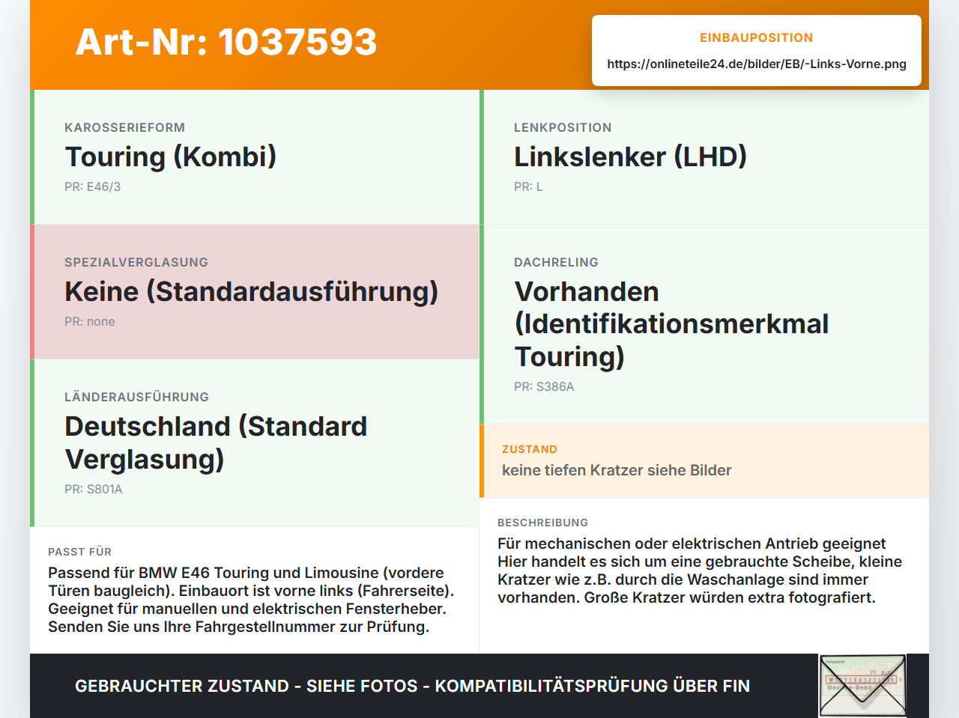Select the Touring (Kombi) Karosserieform card
The width and height of the screenshot is (959, 718).
[x=255, y=157]
